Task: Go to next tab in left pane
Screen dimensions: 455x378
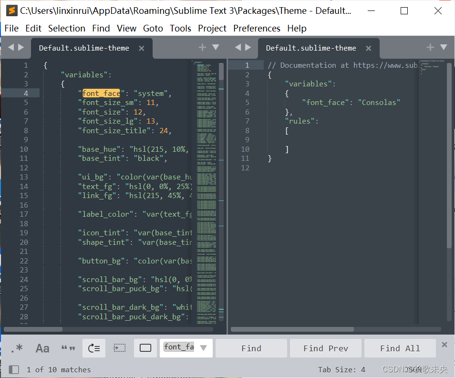Action: 21,47
